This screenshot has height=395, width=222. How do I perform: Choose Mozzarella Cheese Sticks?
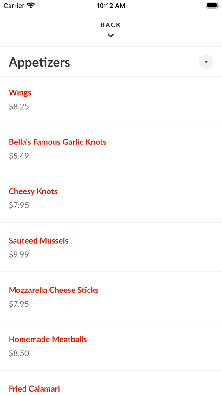coord(54,290)
